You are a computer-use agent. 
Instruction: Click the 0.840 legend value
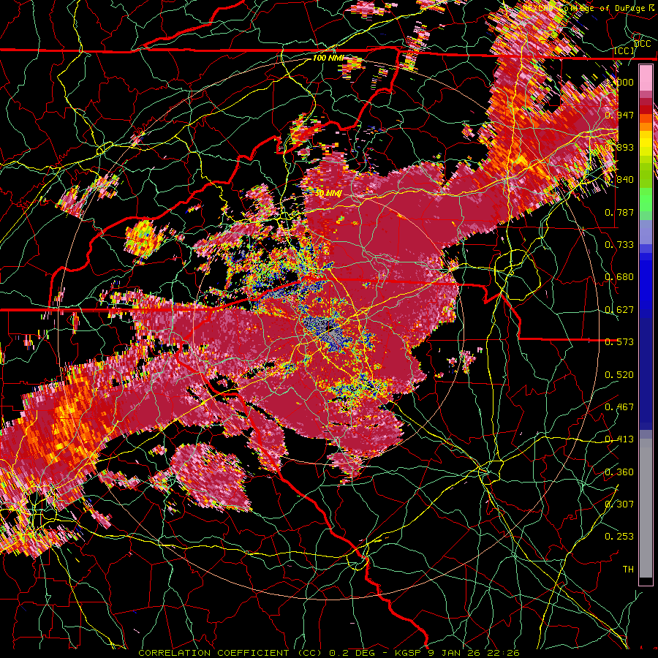click(619, 179)
